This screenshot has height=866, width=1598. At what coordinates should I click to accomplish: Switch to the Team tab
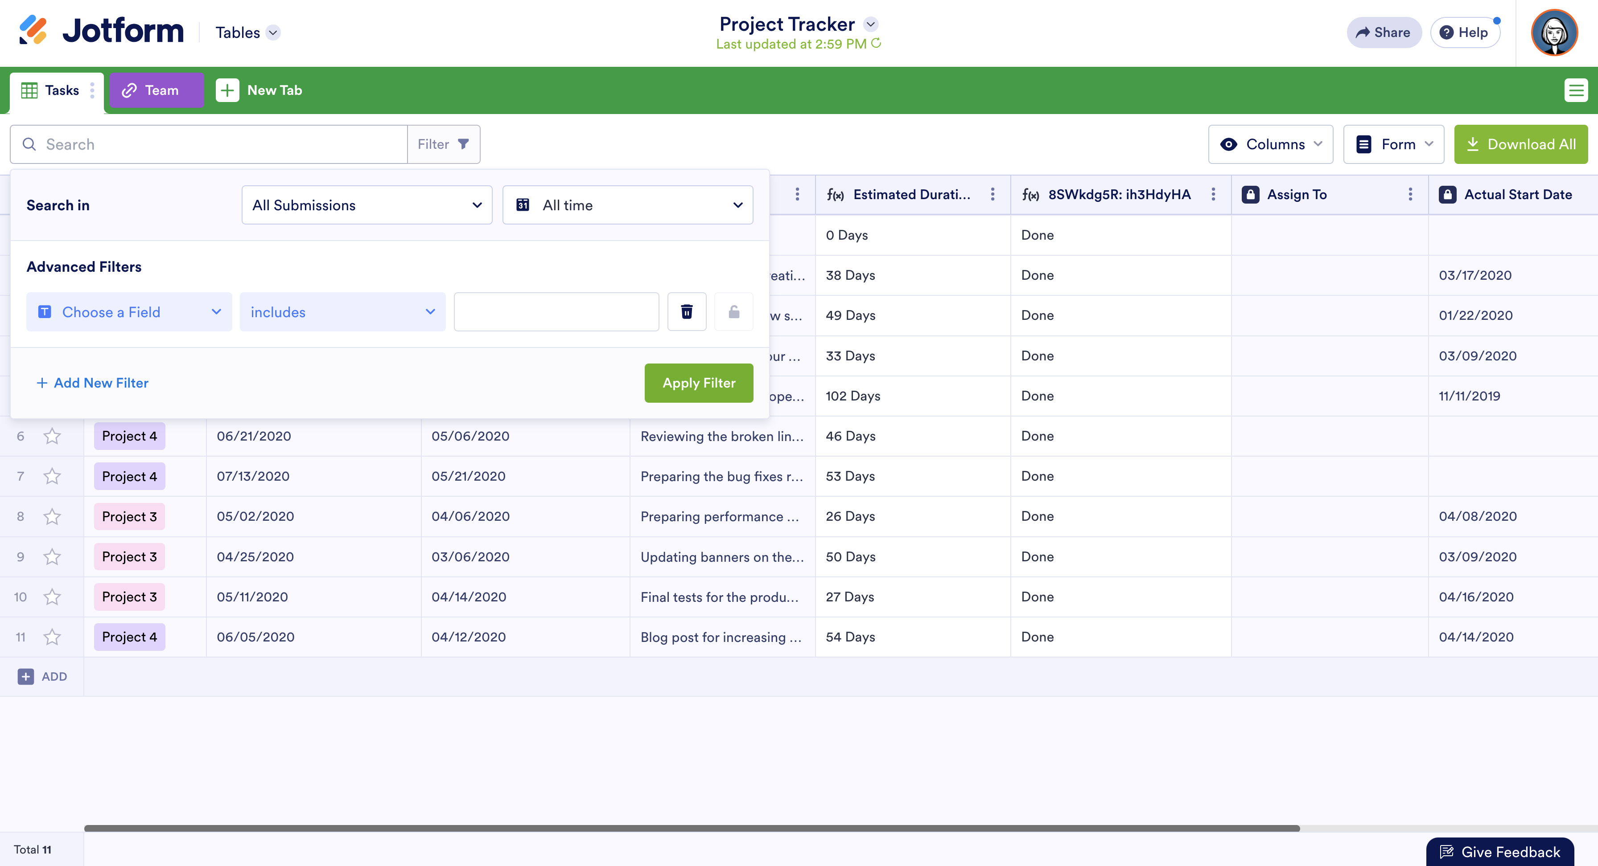point(157,90)
